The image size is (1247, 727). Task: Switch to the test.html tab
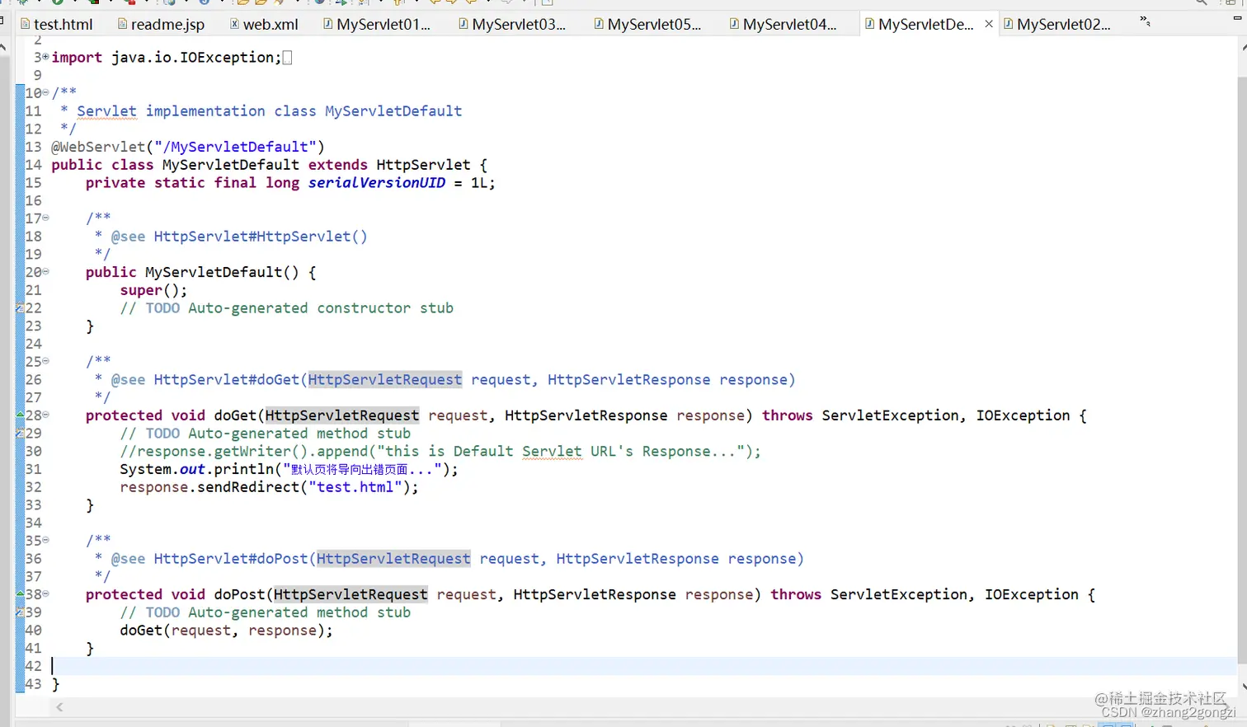[56, 24]
